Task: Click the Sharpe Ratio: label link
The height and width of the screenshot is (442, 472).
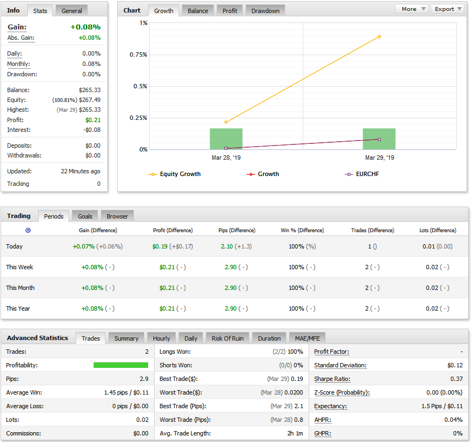Action: 332,379
